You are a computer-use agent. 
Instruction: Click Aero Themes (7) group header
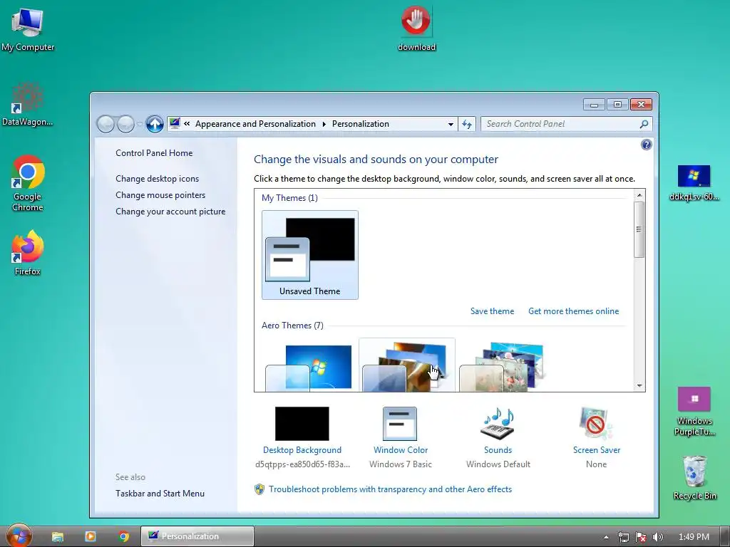click(292, 325)
